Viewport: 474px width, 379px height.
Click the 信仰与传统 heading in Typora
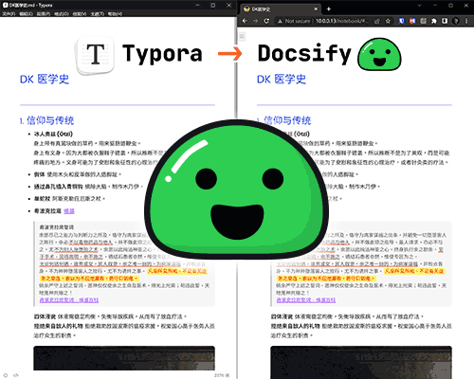coord(50,120)
